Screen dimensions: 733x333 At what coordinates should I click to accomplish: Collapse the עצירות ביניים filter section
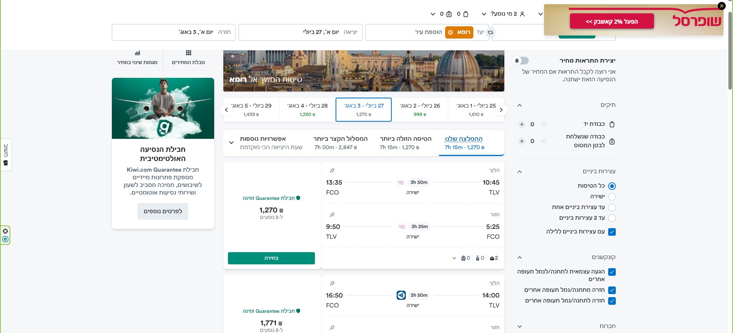pos(520,172)
